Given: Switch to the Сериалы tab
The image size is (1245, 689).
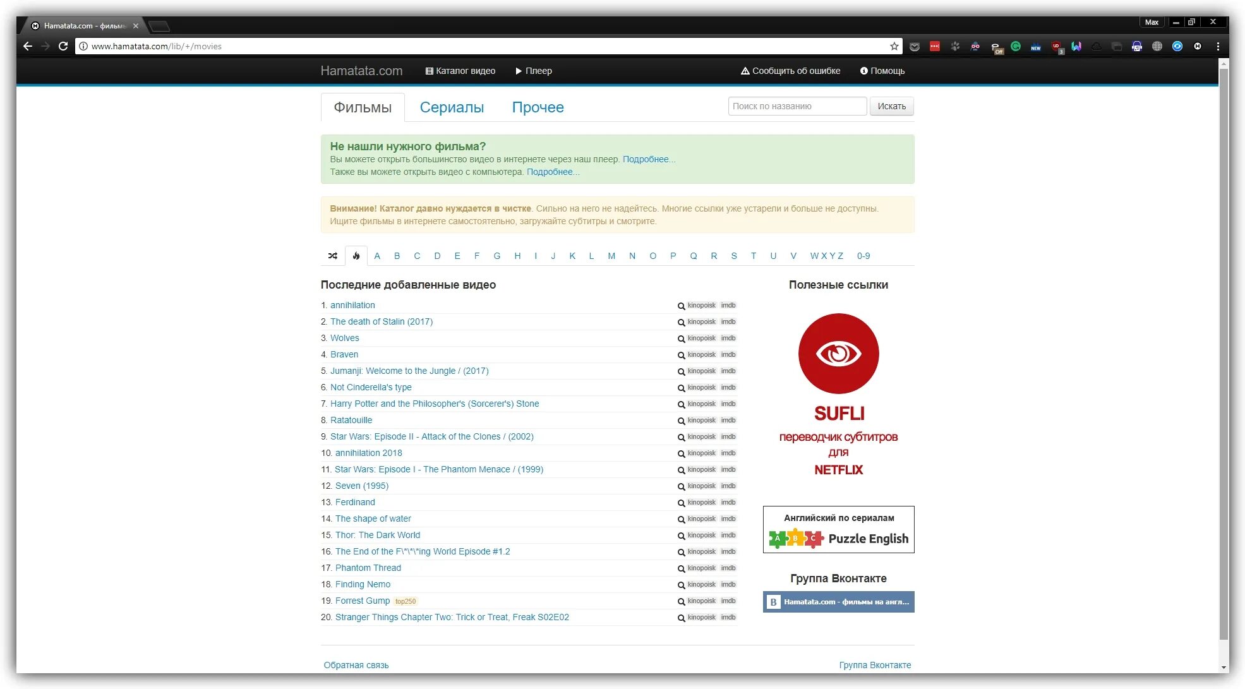Looking at the screenshot, I should pos(452,107).
